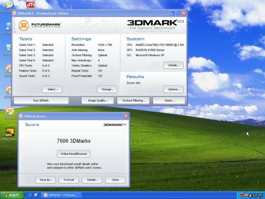
Task: Open the Recycle Bin desktop icon
Action: [x=7, y=50]
